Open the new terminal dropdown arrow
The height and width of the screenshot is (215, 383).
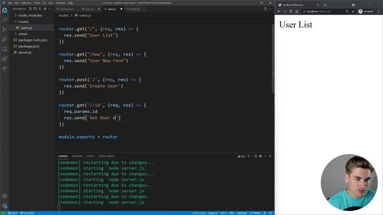(251, 156)
